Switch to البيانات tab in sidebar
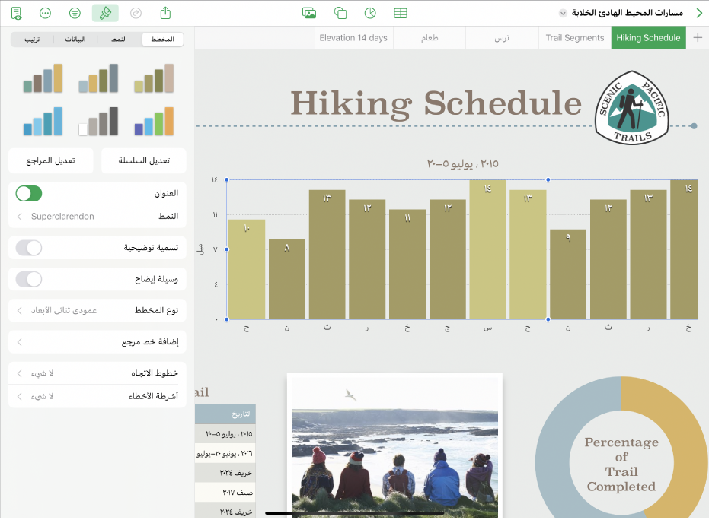This screenshot has height=520, width=709. [x=75, y=40]
